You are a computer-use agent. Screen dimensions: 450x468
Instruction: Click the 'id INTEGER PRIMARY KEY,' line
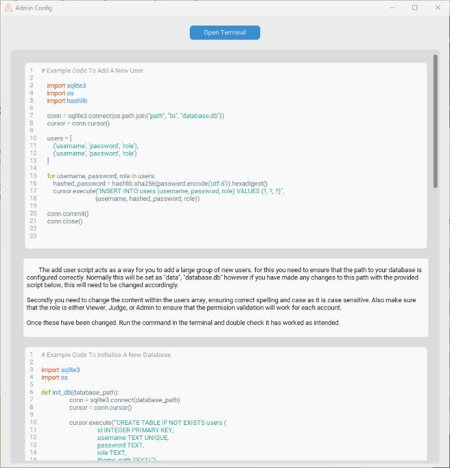pyautogui.click(x=136, y=430)
